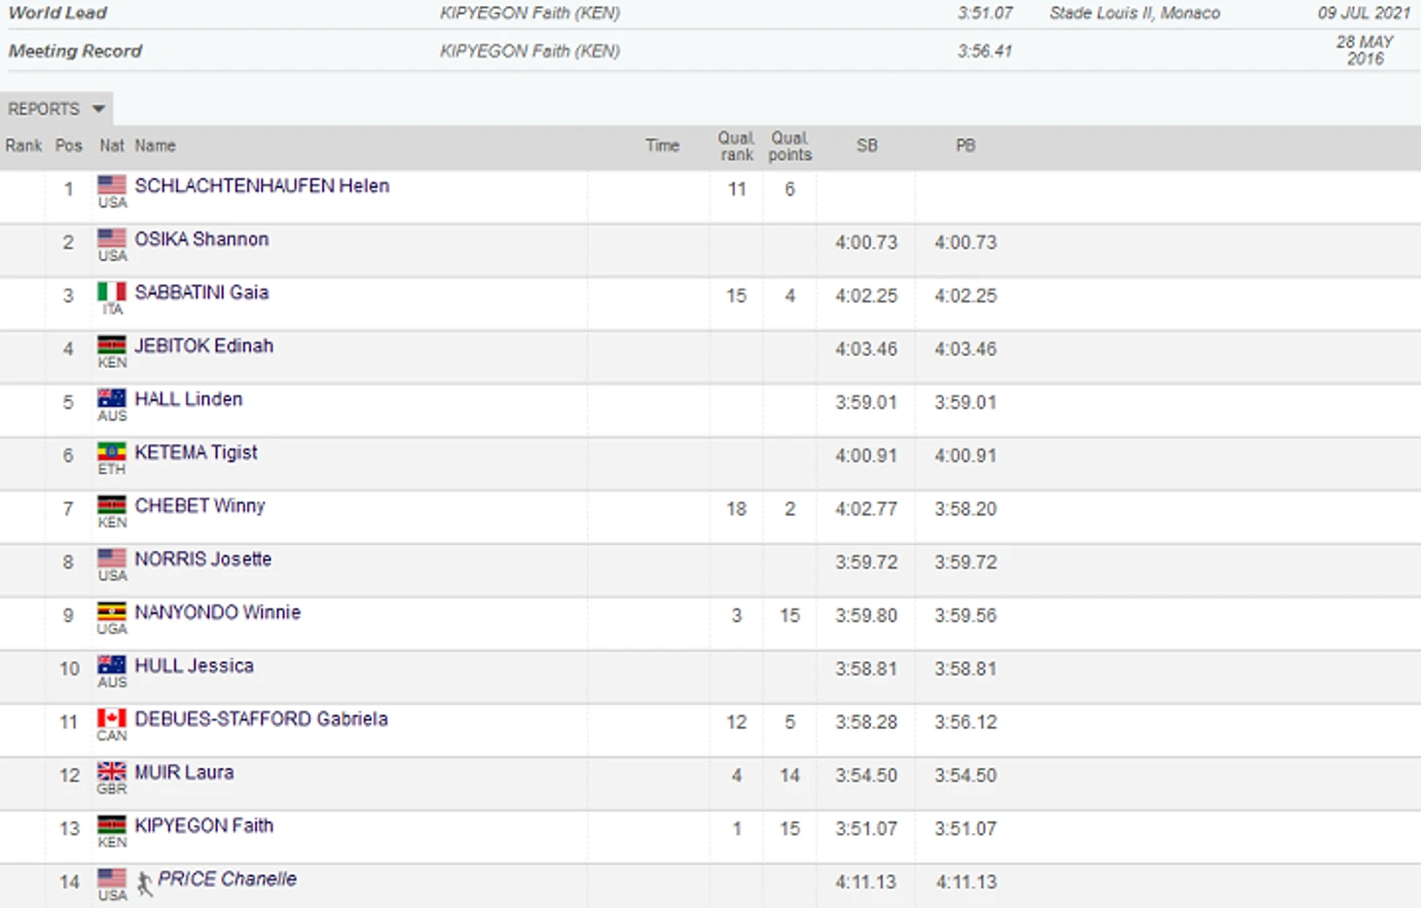Image resolution: width=1421 pixels, height=908 pixels.
Task: Open the REPORTS dropdown menu
Action: (55, 109)
